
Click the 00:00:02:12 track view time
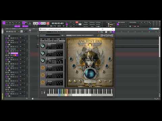tap(11, 32)
